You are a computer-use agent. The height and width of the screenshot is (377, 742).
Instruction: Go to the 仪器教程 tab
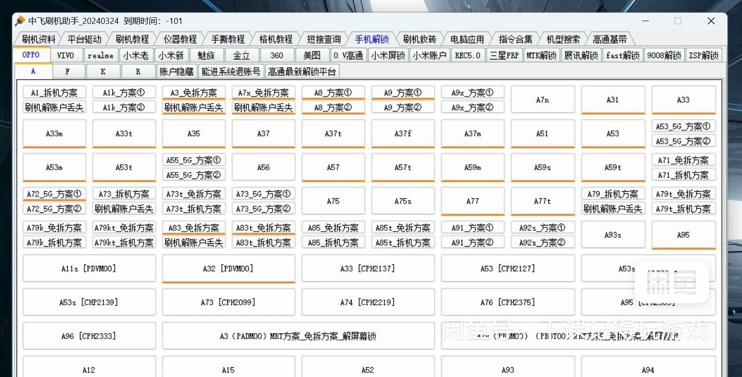tap(180, 39)
